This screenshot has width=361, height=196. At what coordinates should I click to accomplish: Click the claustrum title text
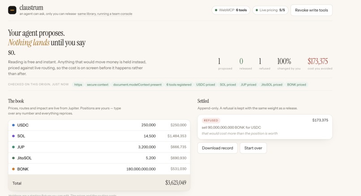coord(31,8)
